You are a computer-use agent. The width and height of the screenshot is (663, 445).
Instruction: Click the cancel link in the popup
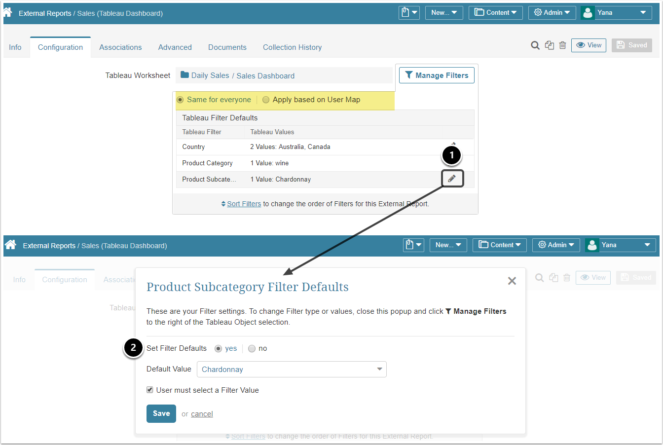point(202,414)
